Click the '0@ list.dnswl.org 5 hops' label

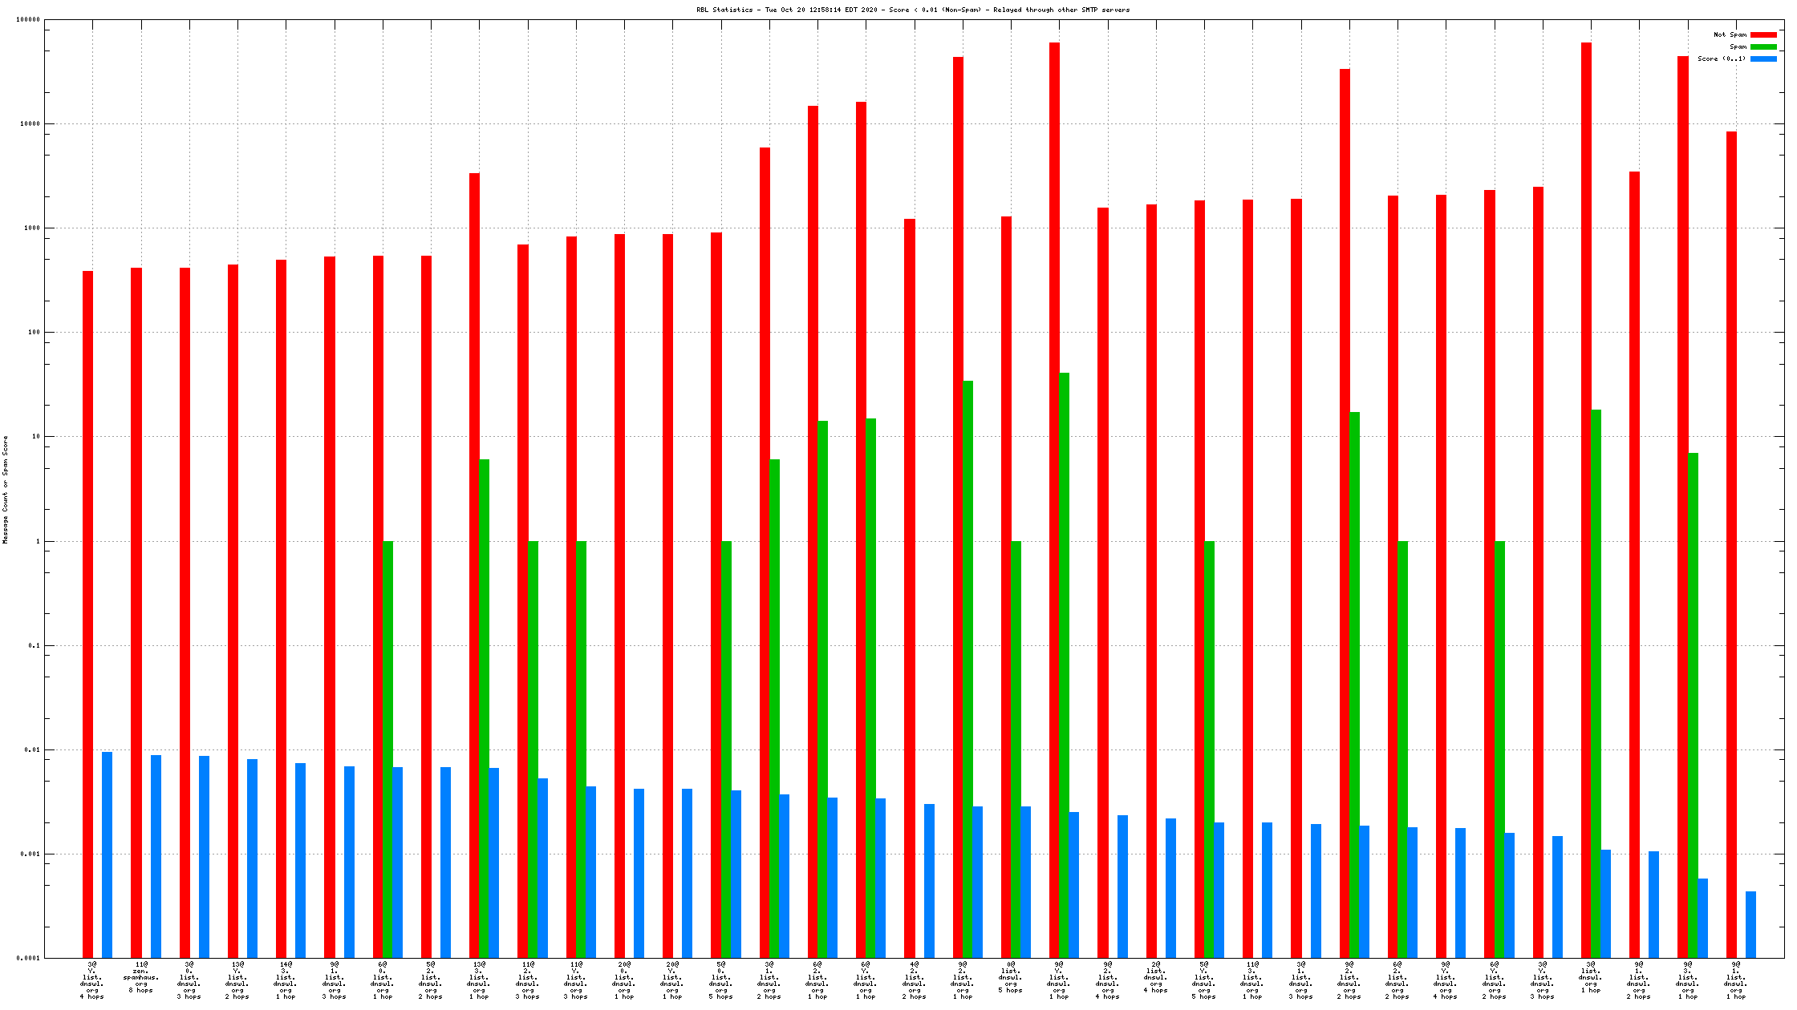tap(1011, 977)
